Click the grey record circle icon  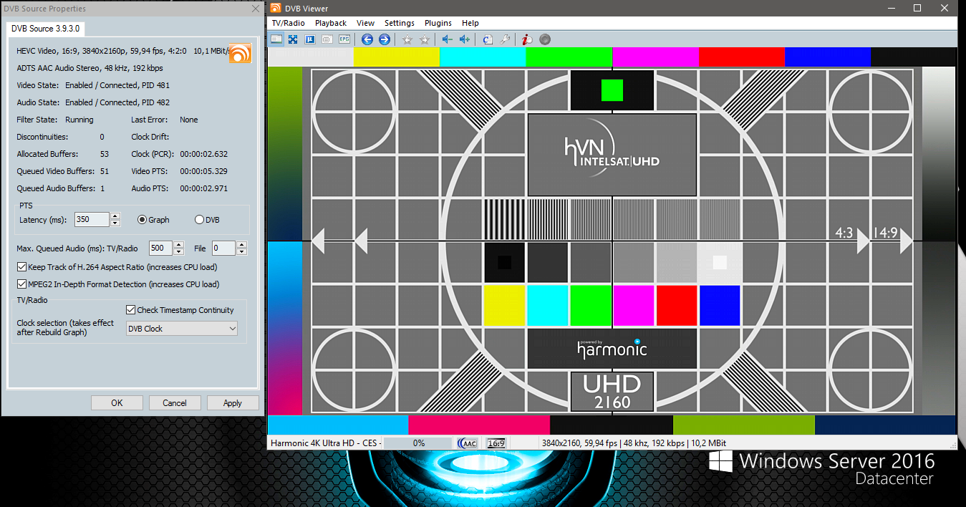(x=545, y=39)
